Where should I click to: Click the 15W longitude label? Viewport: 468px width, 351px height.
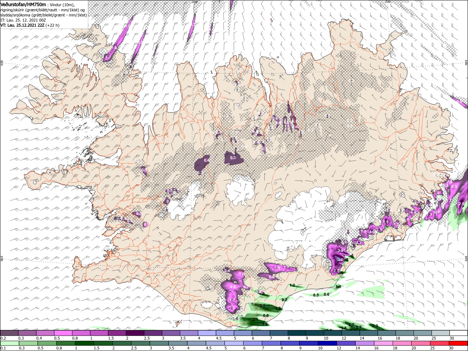point(387,1)
